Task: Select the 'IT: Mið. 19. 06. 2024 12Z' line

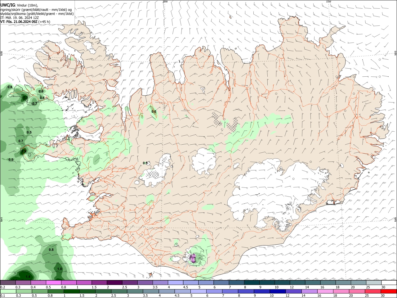Action: click(x=20, y=18)
